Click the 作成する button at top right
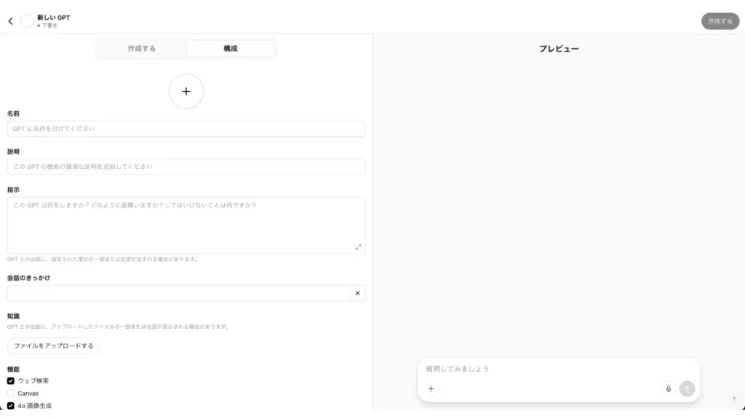 click(720, 21)
